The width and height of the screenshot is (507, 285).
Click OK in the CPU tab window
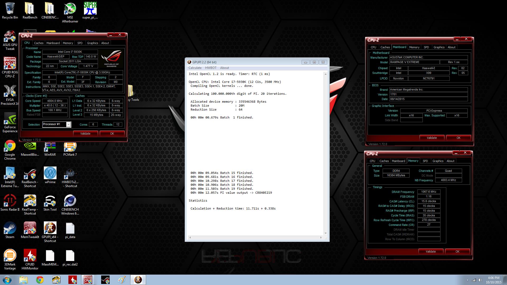[112, 134]
